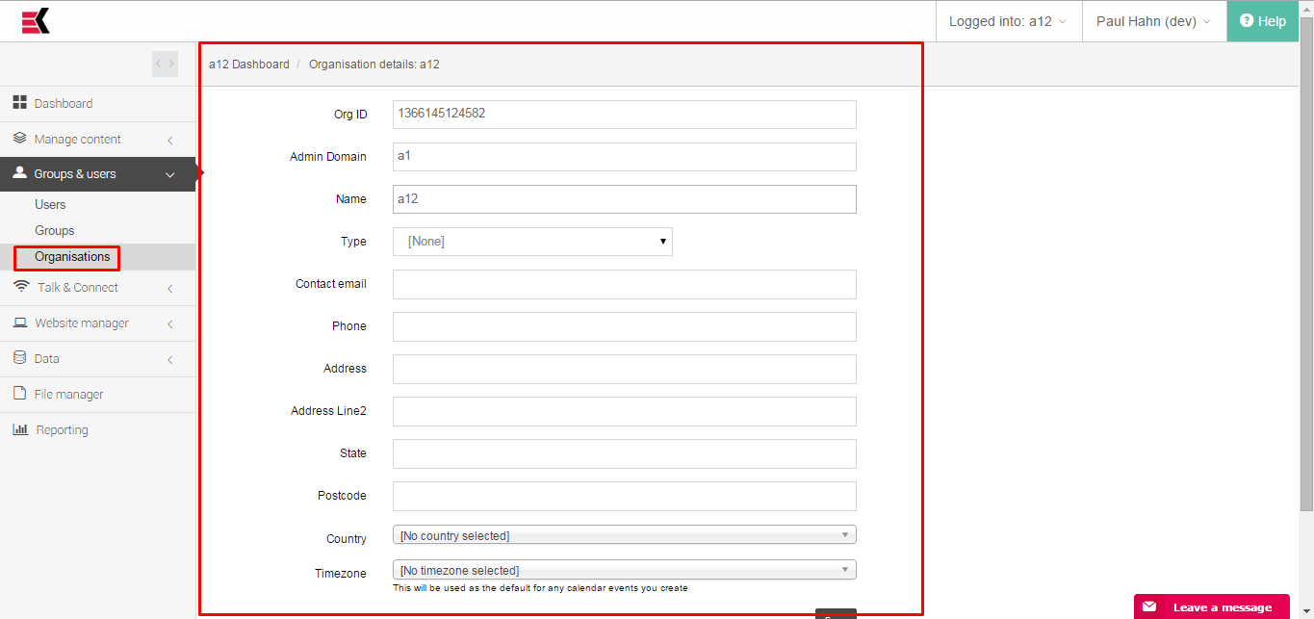
Task: Click the Phone input field
Action: tap(624, 325)
